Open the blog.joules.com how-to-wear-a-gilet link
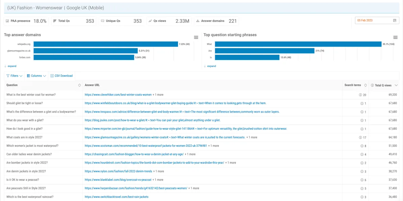The width and height of the screenshot is (403, 201). point(152,120)
